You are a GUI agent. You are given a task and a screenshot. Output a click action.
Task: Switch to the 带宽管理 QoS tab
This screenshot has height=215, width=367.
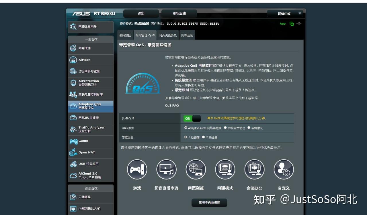[145, 35]
